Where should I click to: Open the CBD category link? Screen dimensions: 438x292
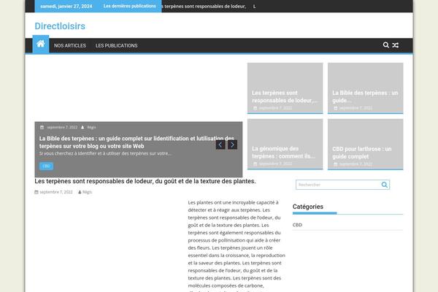tap(297, 225)
